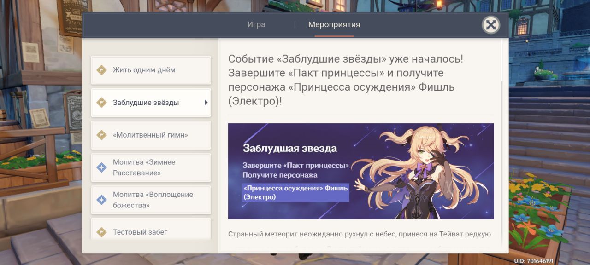Open the «Тестовый забег» notice
The height and width of the screenshot is (265, 590).
(x=151, y=229)
